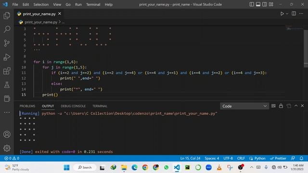Open the weather widget 52°F

17,167
